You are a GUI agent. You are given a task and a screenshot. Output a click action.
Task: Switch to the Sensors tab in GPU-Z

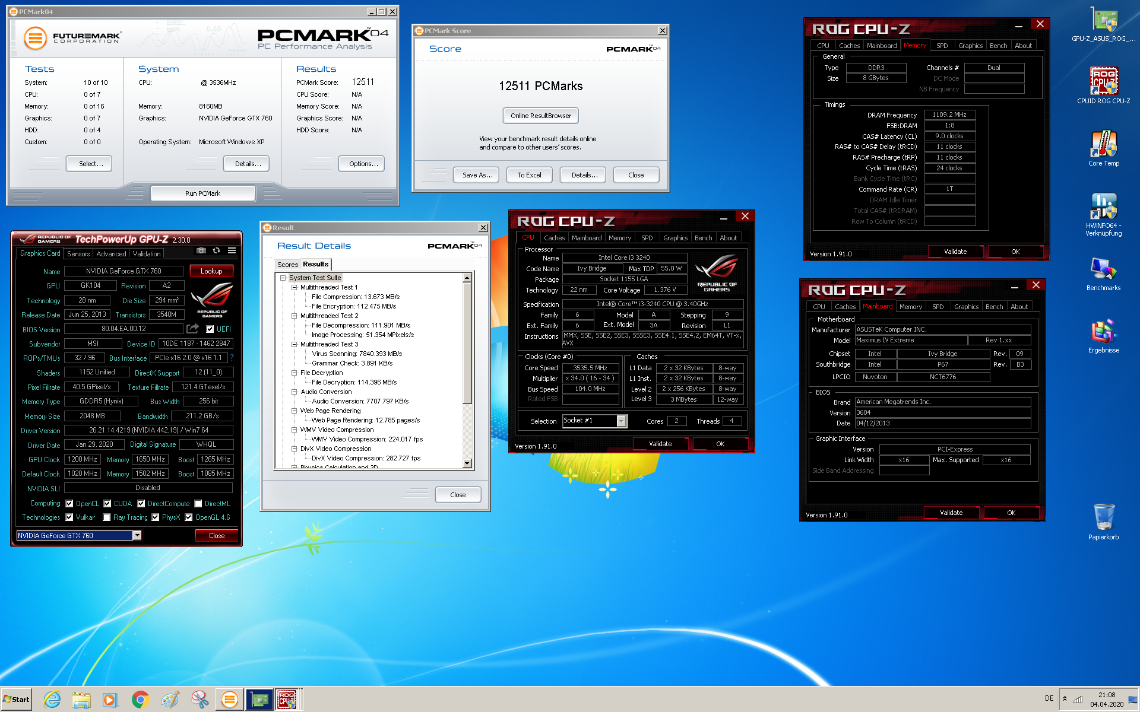point(78,254)
